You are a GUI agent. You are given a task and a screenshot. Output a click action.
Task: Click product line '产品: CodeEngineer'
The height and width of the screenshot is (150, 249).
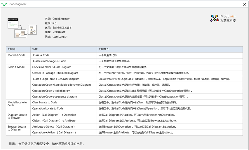57,19
